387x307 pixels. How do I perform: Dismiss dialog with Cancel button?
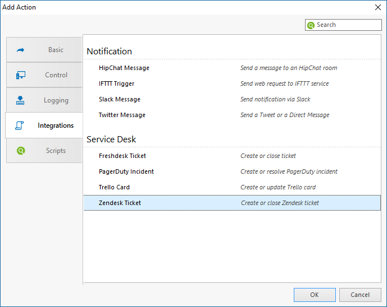360,295
